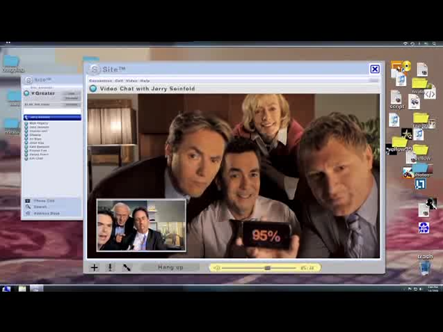Screen dimensions: 443x332
Task: Select the first contact below the highlighted row
Action: (x=39, y=123)
